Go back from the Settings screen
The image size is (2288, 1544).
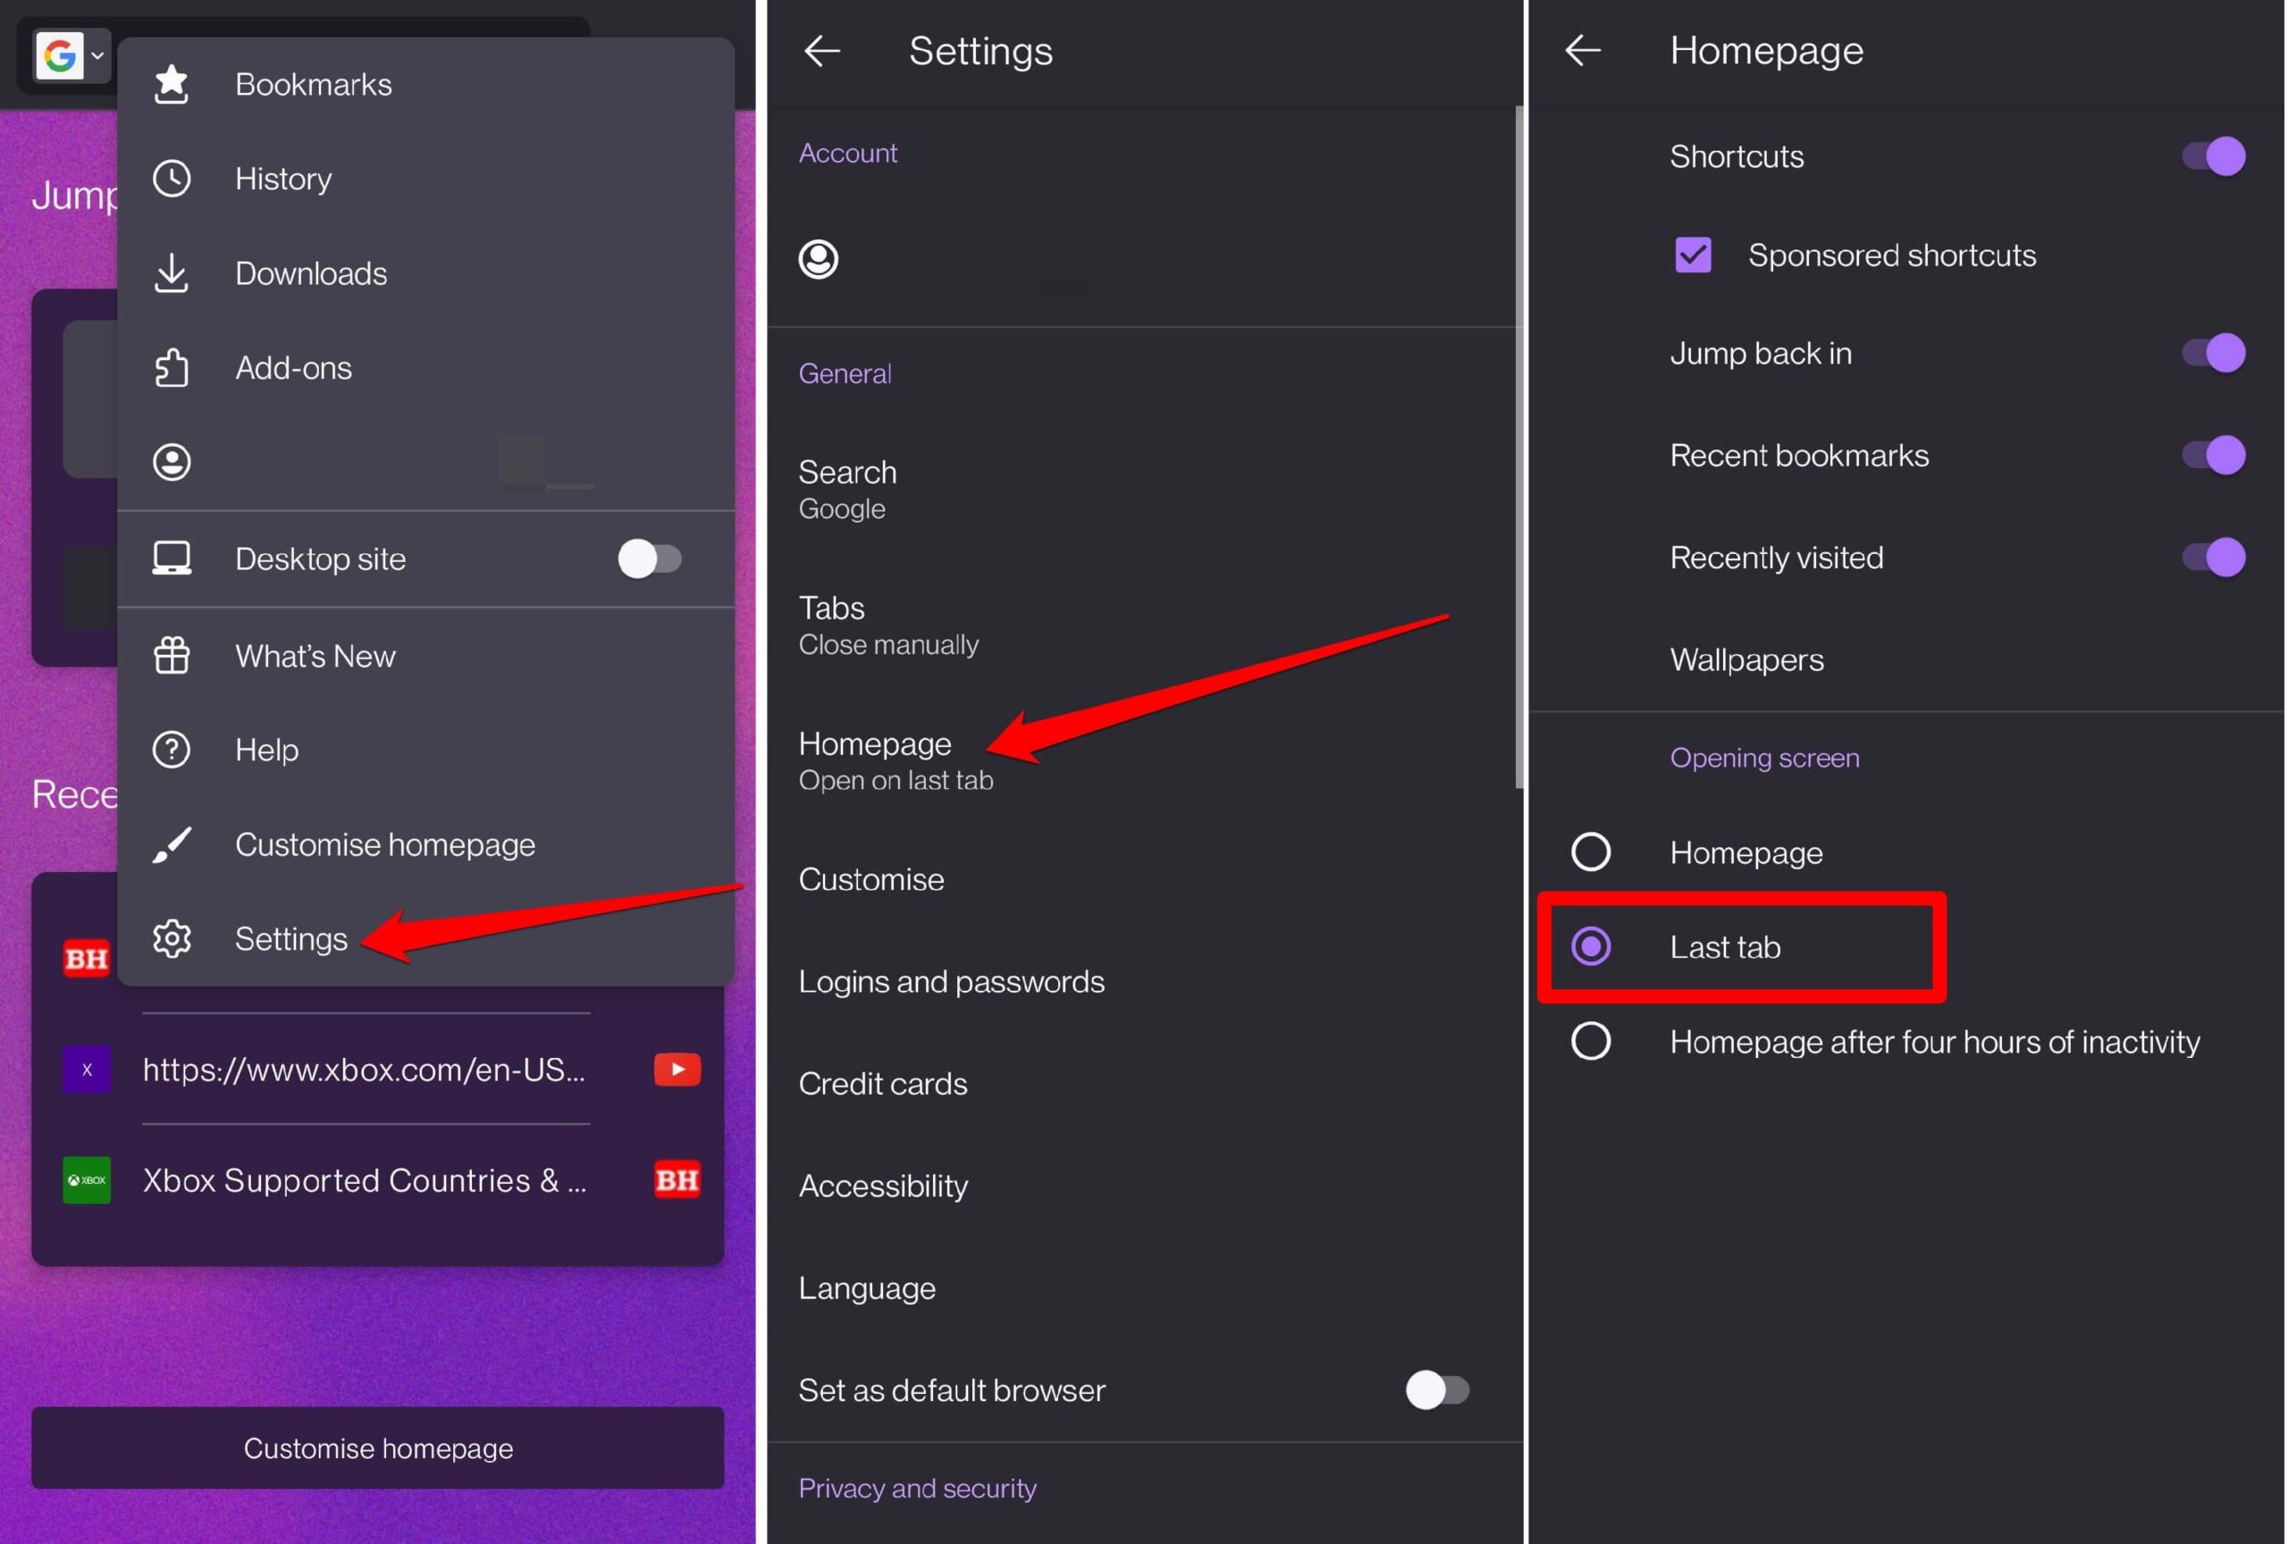click(822, 51)
